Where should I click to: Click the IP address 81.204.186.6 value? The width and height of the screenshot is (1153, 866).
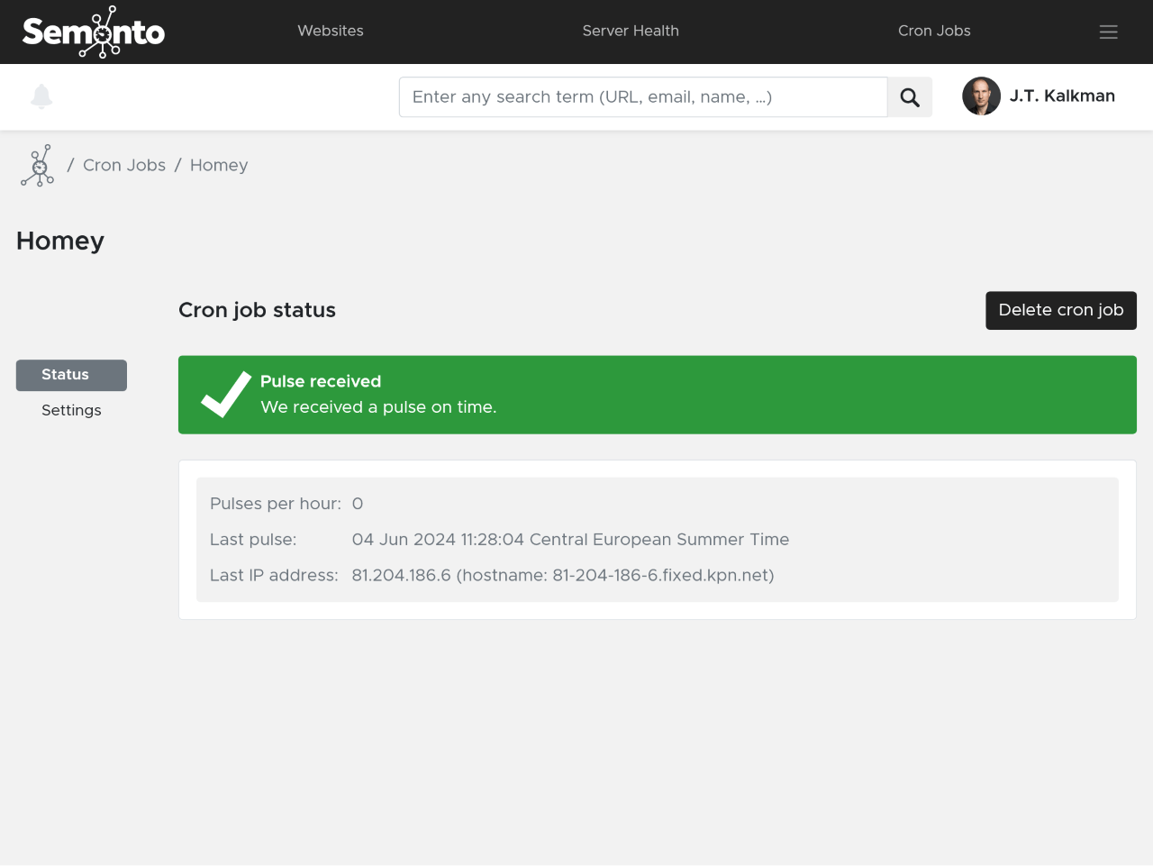(563, 576)
